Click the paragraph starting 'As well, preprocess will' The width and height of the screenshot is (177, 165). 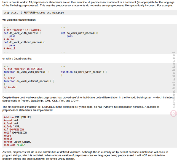85,155
